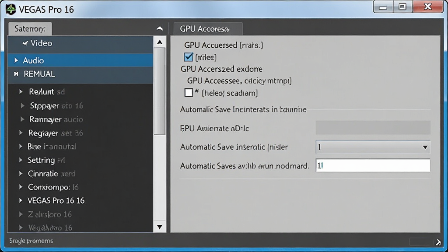Expand the Stppayer tree item arrow
The width and height of the screenshot is (448, 252).
pos(22,105)
